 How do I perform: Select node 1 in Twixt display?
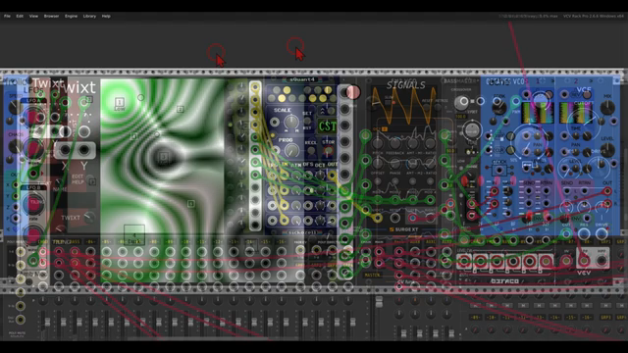[119, 102]
